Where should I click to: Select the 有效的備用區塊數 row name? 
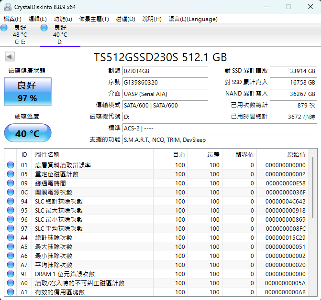tap(60, 292)
